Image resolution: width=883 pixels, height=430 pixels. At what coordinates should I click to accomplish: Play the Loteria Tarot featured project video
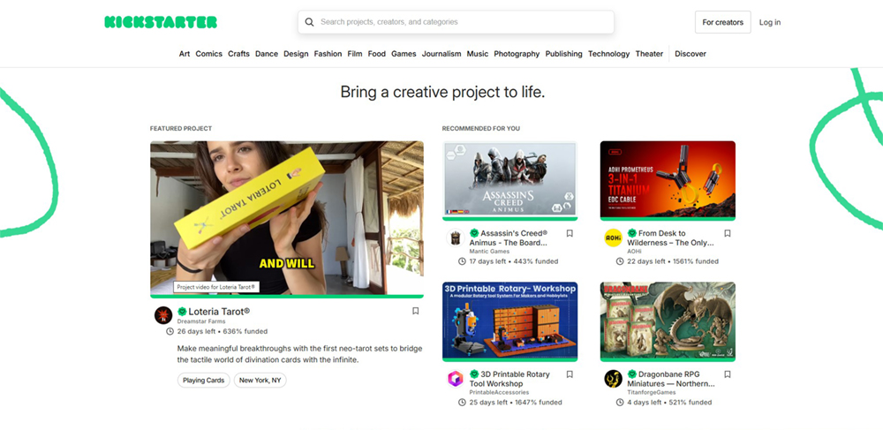click(287, 218)
